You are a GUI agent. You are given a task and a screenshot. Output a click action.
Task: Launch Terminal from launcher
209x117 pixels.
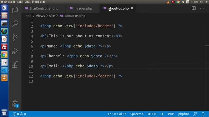click(x=4, y=24)
